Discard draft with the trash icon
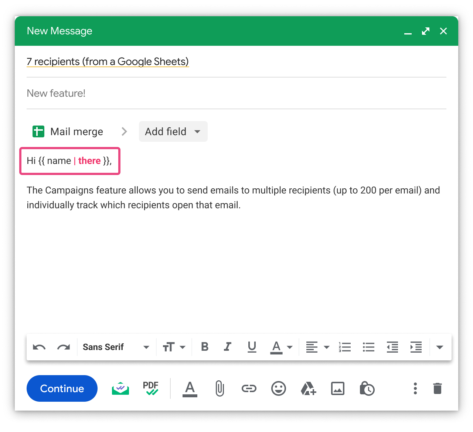The height and width of the screenshot is (432, 473). point(437,388)
